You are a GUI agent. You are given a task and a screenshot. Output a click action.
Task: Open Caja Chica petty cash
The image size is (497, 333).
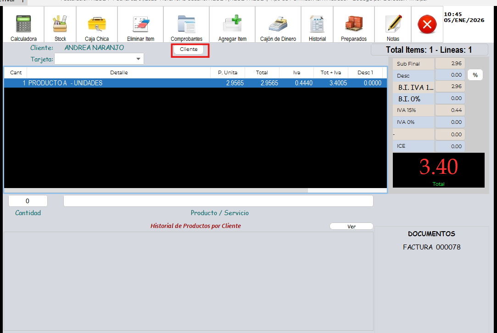(97, 25)
